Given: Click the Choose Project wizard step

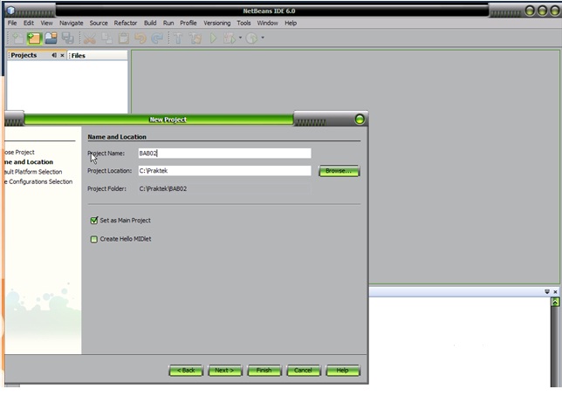Looking at the screenshot, I should click(x=20, y=153).
